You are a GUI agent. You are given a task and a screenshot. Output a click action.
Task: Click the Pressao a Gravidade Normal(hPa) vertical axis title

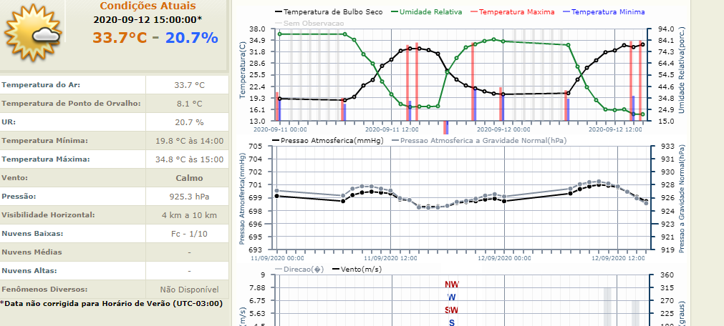pyautogui.click(x=682, y=199)
